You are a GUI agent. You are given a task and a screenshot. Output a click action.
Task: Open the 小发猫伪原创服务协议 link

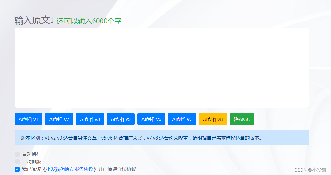(70, 169)
